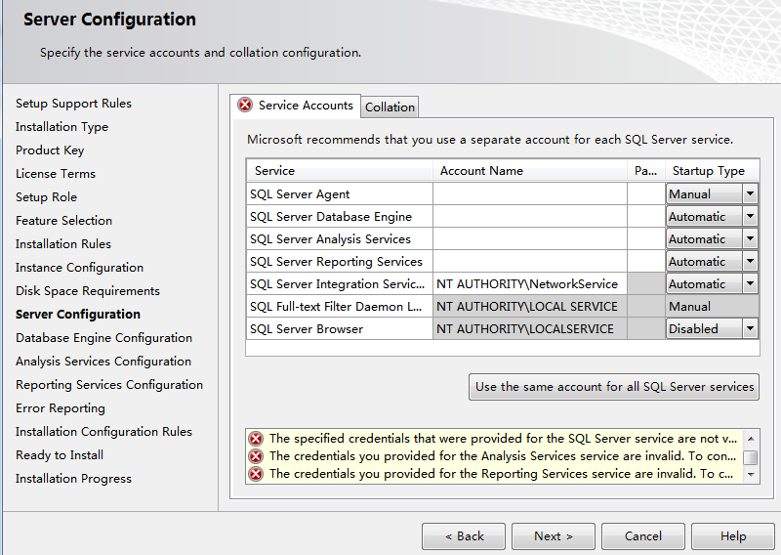Viewport: 781px width, 555px height.
Task: Select the SQL Server Reporting Services row
Action: (340, 261)
